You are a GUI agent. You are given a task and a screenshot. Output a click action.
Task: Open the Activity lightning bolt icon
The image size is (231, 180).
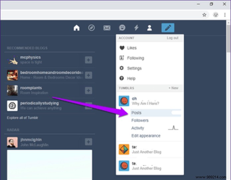136,27
